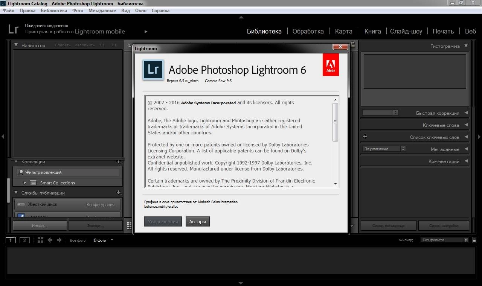Expand the Комментарий panel

(466, 161)
